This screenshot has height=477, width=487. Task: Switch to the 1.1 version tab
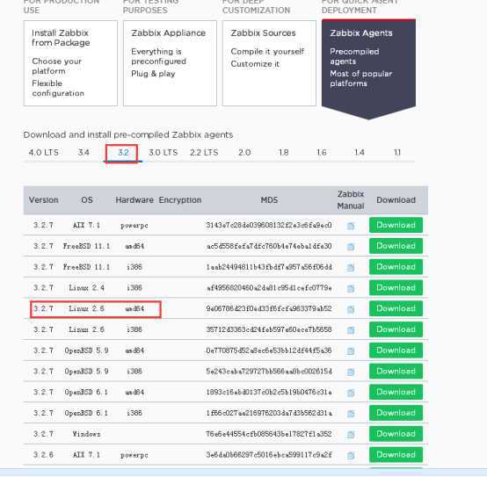click(x=397, y=152)
